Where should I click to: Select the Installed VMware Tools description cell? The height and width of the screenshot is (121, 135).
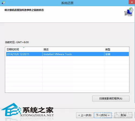[x=58, y=54]
